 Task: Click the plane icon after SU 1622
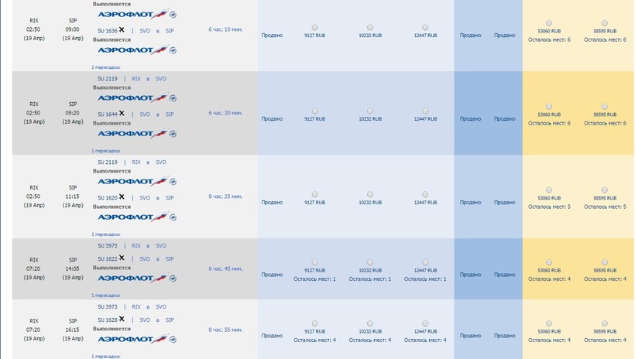pyautogui.click(x=122, y=258)
